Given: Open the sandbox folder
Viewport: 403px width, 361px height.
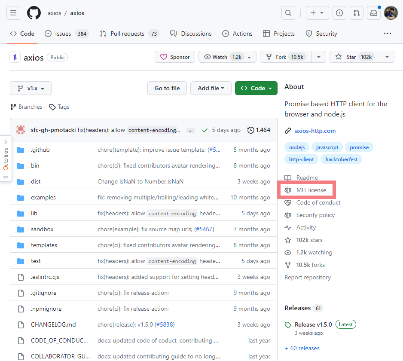Looking at the screenshot, I should coord(42,229).
